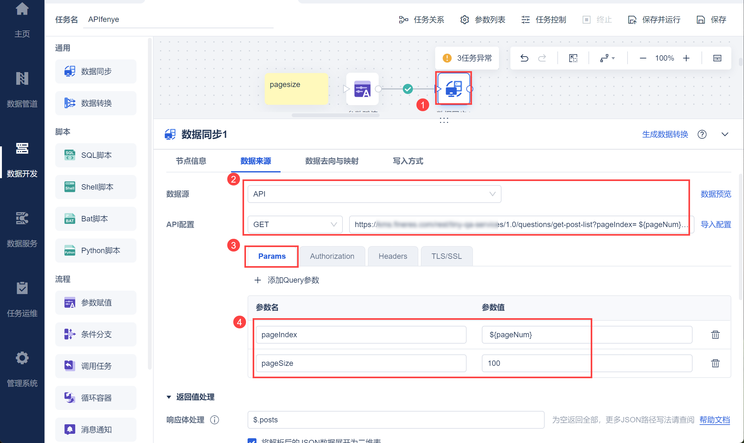Click the undo arrow in canvas toolbar
This screenshot has height=443, width=744.
coord(524,58)
